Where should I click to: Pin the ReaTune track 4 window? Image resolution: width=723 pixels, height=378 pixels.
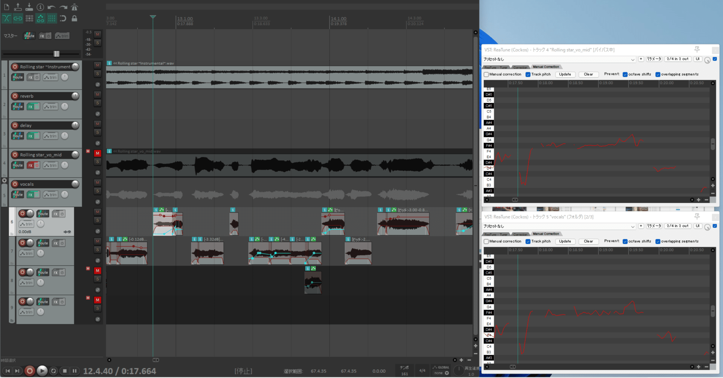697,49
